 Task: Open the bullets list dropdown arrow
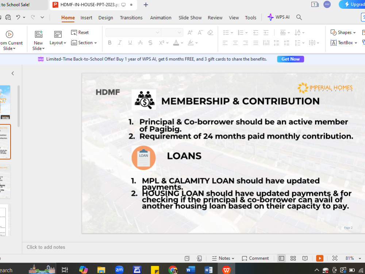click(x=232, y=33)
